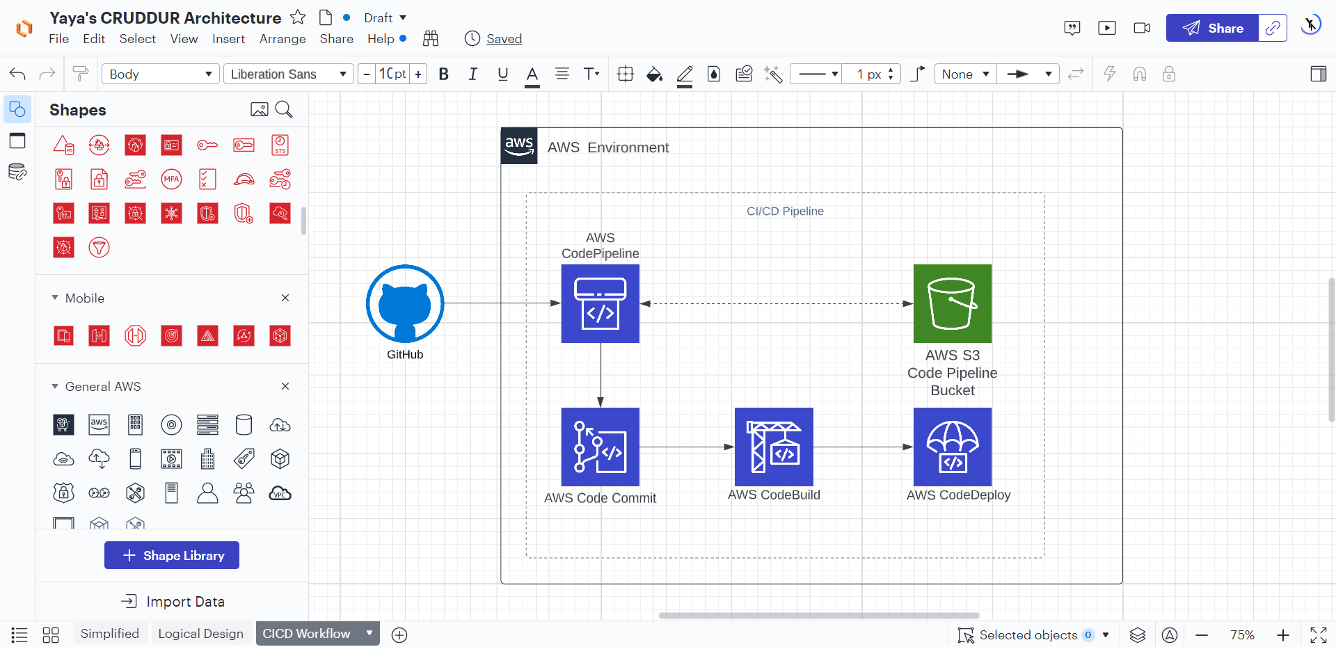
Task: Open the text color picker
Action: tap(532, 74)
